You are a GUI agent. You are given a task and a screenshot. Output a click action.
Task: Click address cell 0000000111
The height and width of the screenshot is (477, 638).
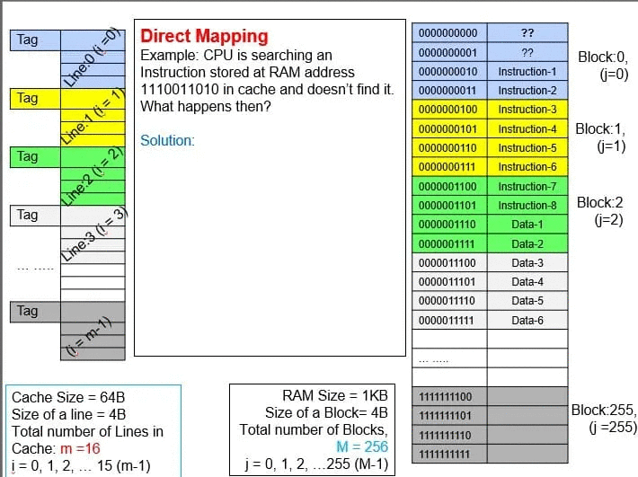[x=449, y=167]
